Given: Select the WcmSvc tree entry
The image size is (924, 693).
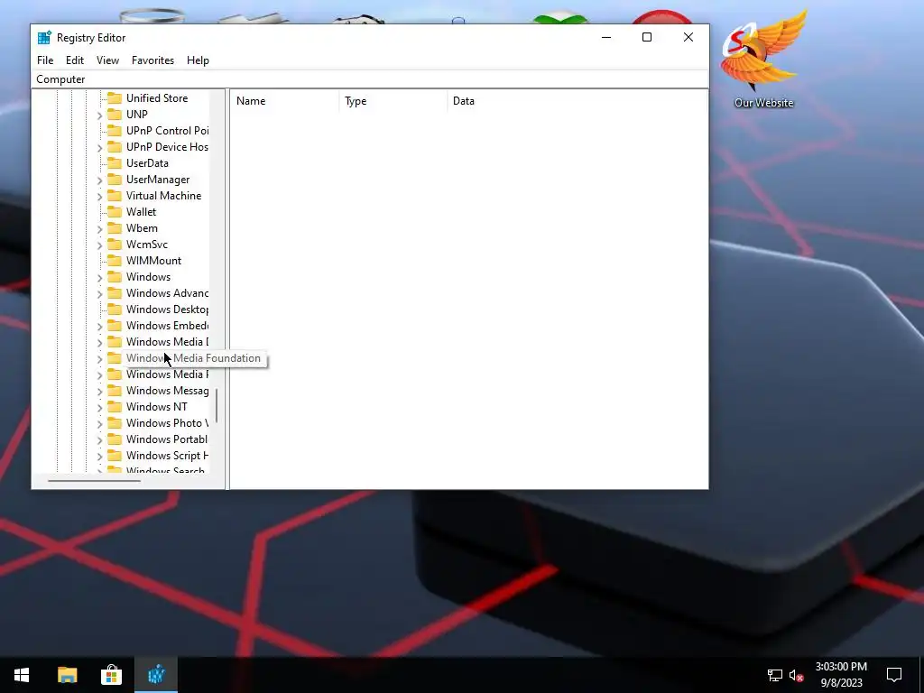Looking at the screenshot, I should [x=147, y=244].
